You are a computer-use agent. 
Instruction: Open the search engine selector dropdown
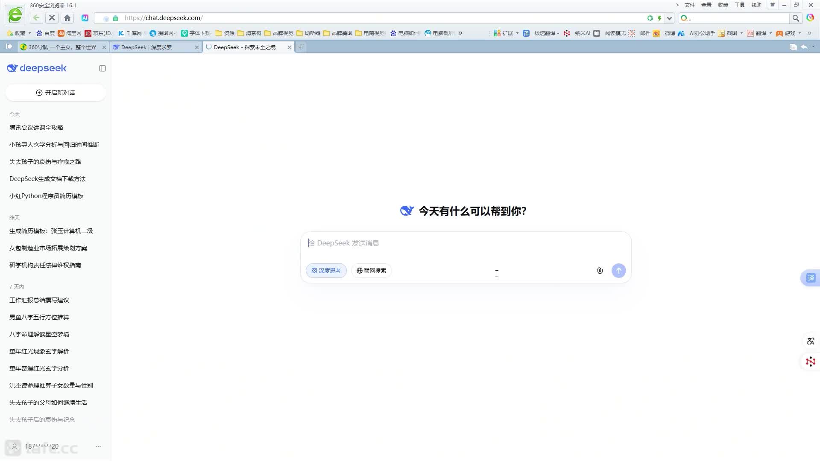(686, 18)
